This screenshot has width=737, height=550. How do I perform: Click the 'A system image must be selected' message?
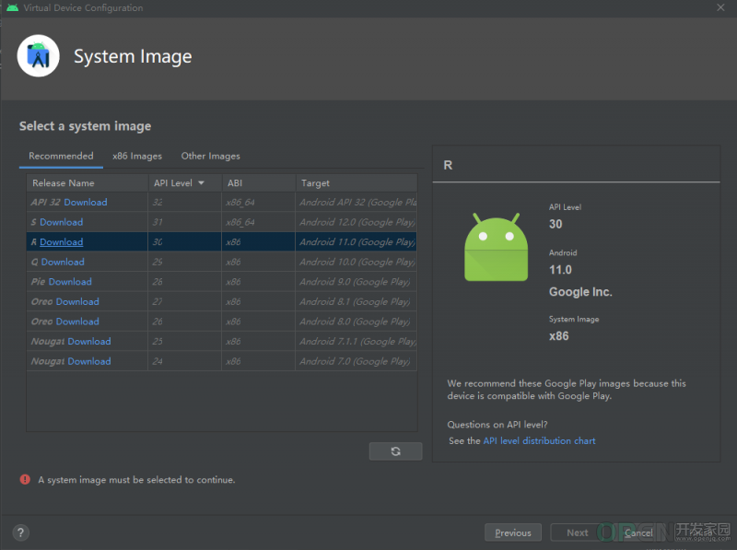136,480
